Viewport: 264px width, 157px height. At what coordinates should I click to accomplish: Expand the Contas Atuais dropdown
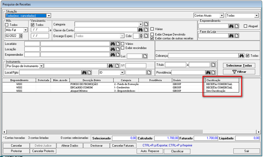[222, 15]
